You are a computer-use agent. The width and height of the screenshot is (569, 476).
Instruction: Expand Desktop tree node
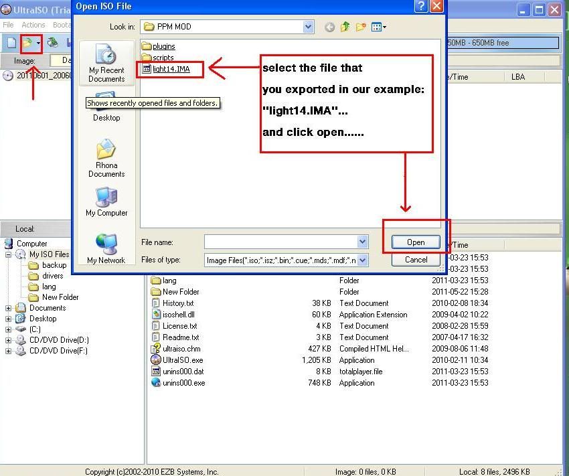(8, 319)
